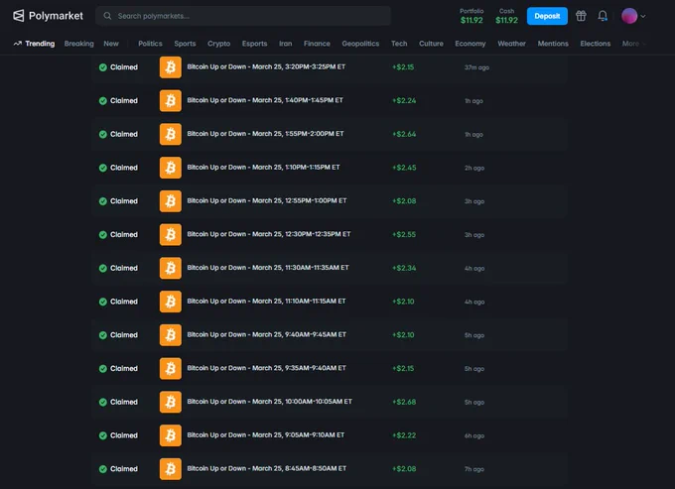675x489 pixels.
Task: Click green Claimed check for 1:10PM-1:15PM row
Action: click(x=103, y=168)
